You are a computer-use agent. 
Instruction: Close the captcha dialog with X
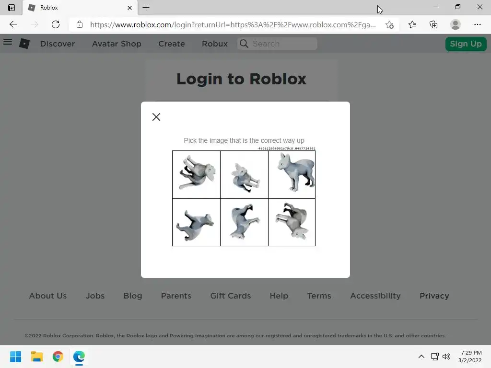156,117
